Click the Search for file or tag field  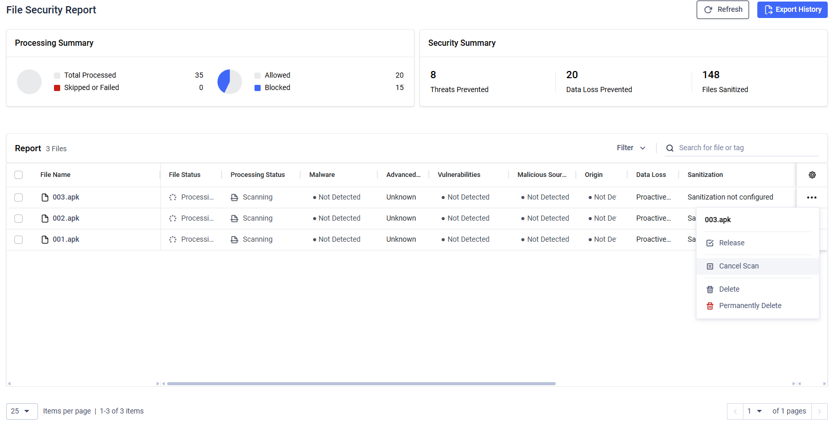[745, 148]
